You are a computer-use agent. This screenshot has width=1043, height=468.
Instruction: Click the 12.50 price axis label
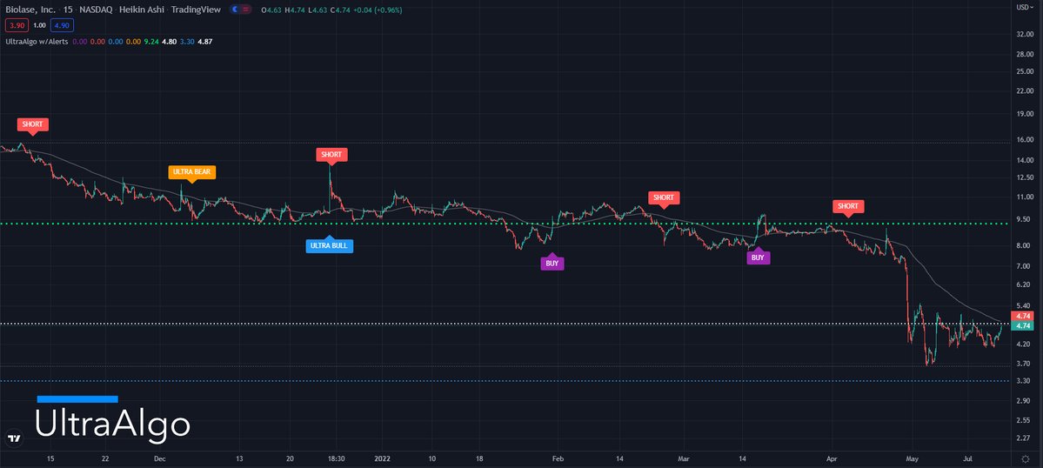pyautogui.click(x=1024, y=177)
